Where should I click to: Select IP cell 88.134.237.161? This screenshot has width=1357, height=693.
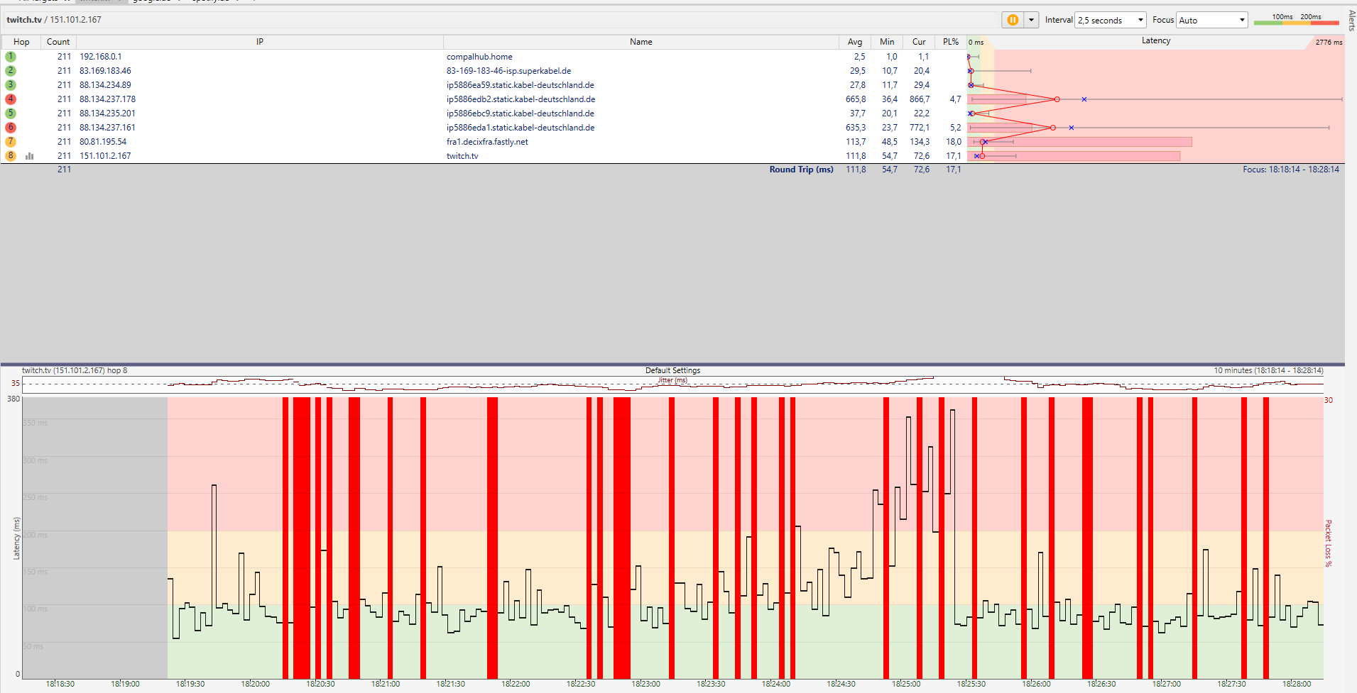[107, 128]
